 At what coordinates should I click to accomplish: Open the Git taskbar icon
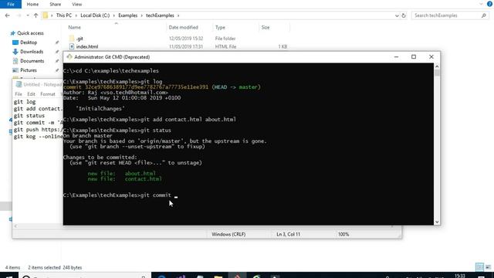click(237, 276)
